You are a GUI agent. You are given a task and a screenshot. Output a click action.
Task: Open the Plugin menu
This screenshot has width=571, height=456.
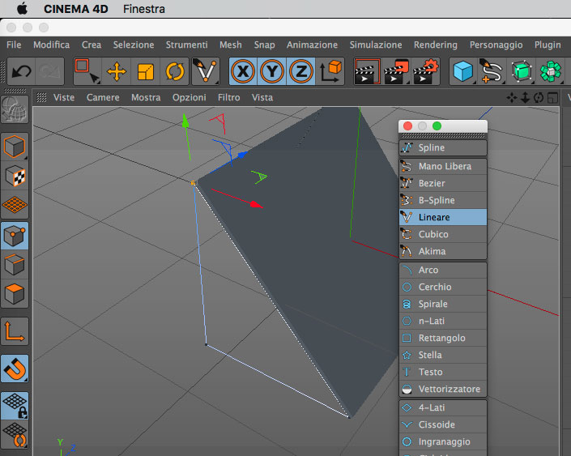coord(548,45)
